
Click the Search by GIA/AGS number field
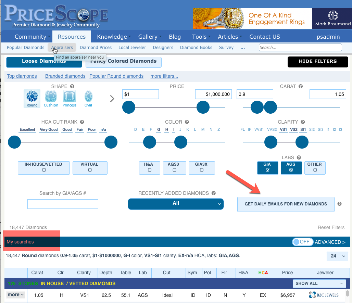63,204
